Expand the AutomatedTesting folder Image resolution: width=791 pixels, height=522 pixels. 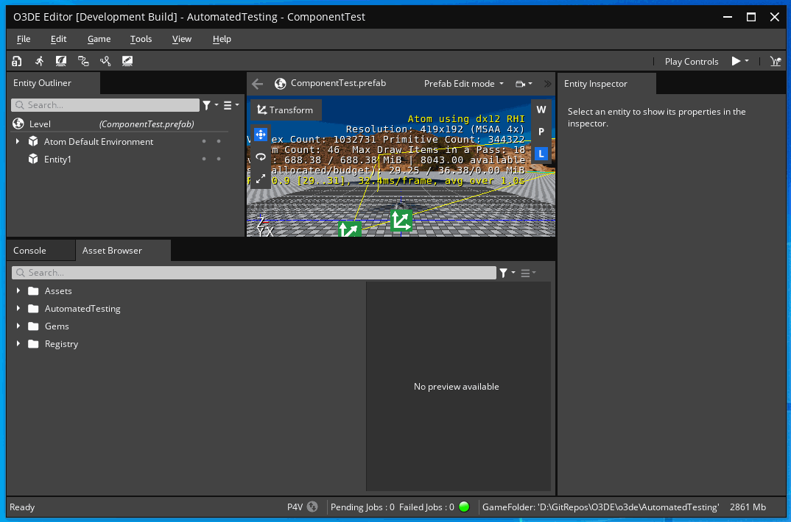tap(18, 309)
